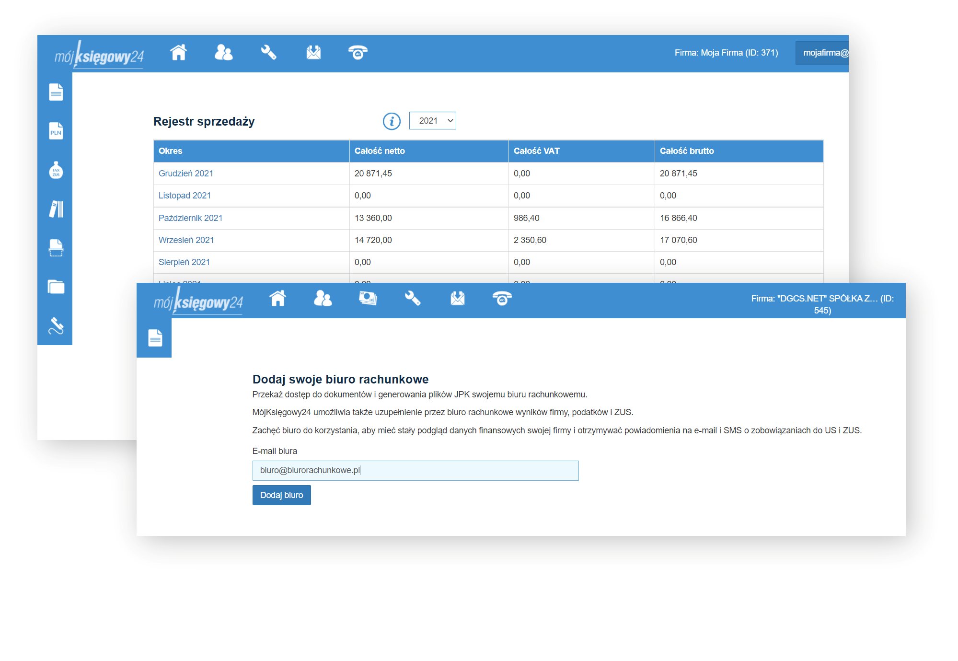Open the binders icon in left sidebar
Image resolution: width=958 pixels, height=661 pixels.
tap(56, 209)
